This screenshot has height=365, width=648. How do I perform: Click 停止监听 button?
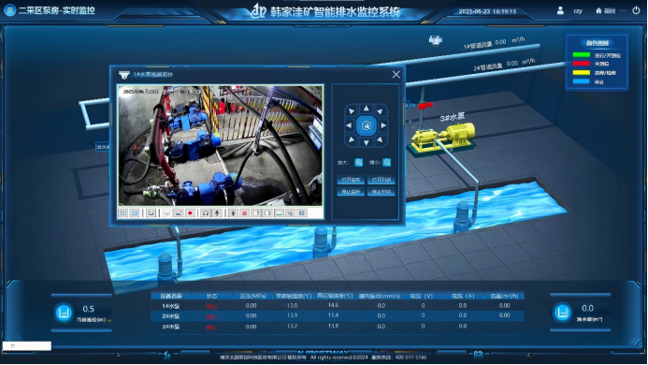[x=351, y=192]
